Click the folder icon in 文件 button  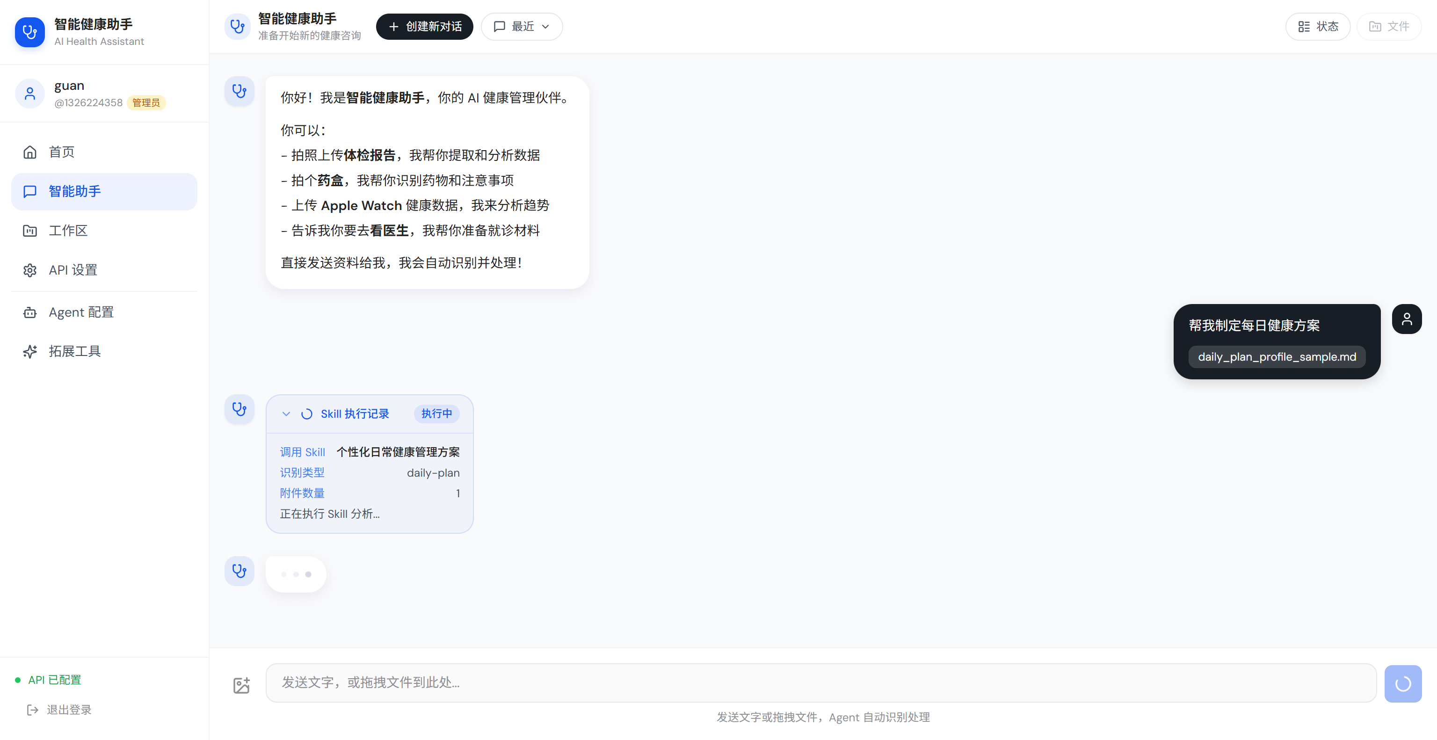coord(1374,27)
